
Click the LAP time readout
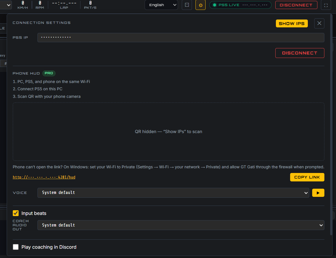pyautogui.click(x=64, y=5)
